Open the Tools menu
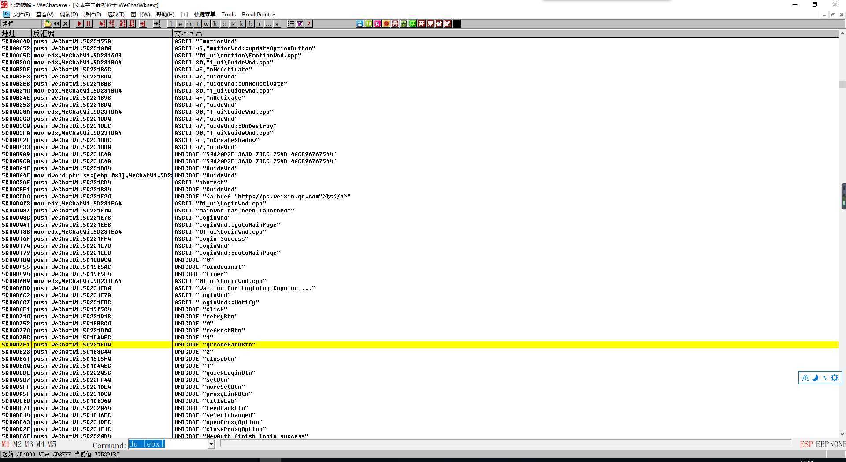The height and width of the screenshot is (462, 846). coord(228,15)
